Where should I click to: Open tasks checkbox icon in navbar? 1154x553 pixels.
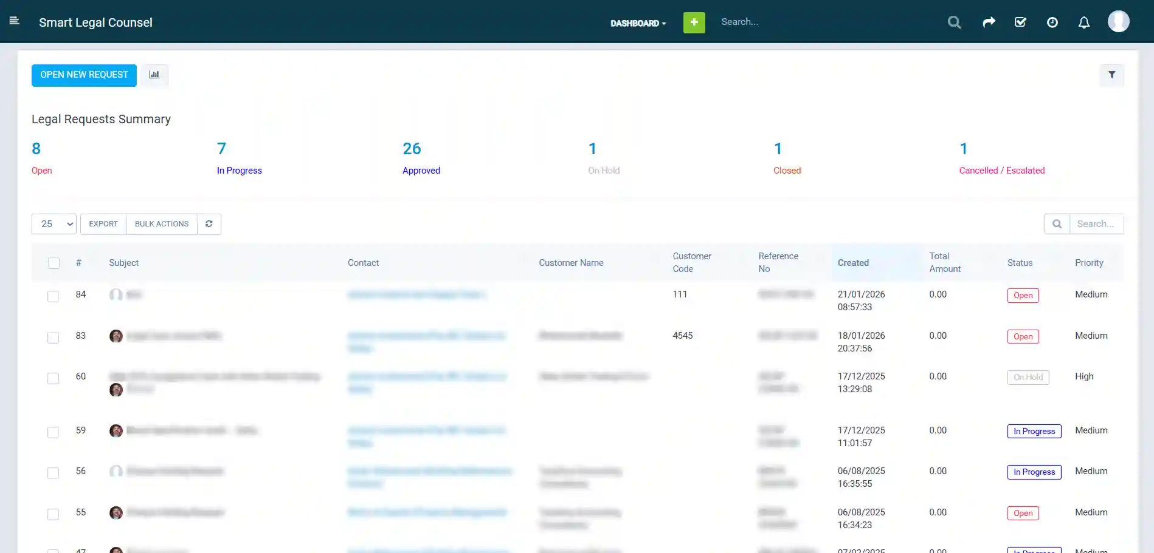[1021, 22]
